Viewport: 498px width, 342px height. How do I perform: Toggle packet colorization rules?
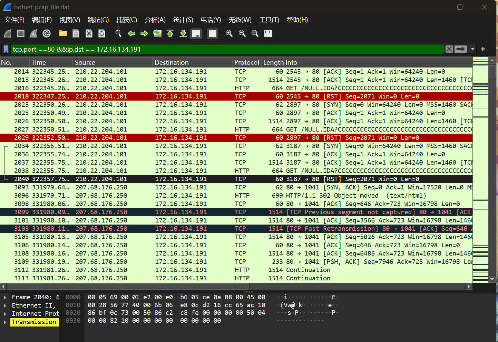(213, 33)
